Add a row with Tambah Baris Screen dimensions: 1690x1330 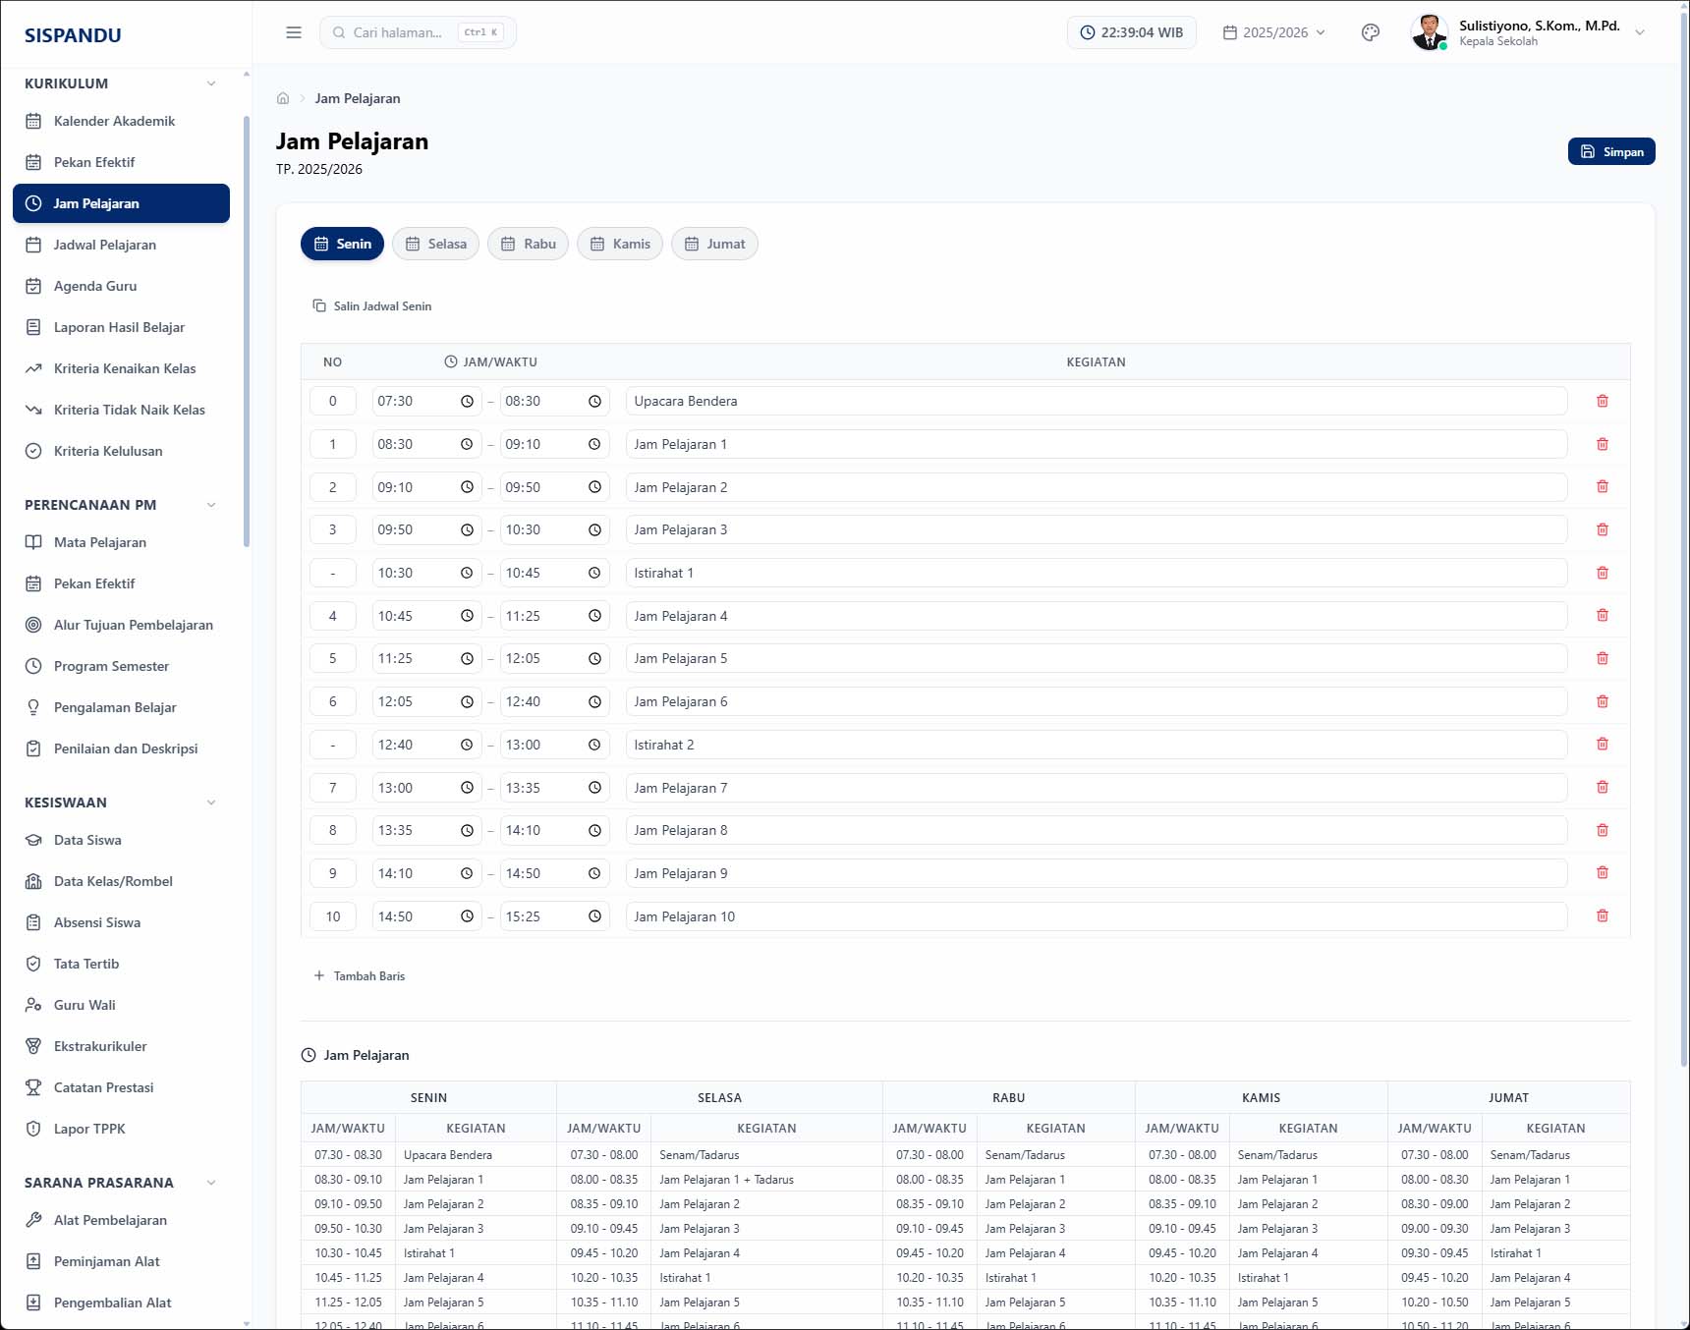click(x=359, y=975)
